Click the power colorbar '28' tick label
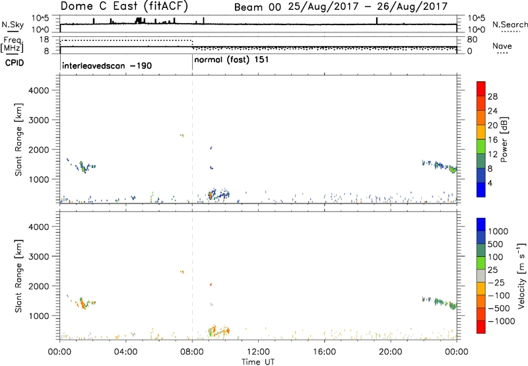The height and width of the screenshot is (366, 528). (x=492, y=96)
